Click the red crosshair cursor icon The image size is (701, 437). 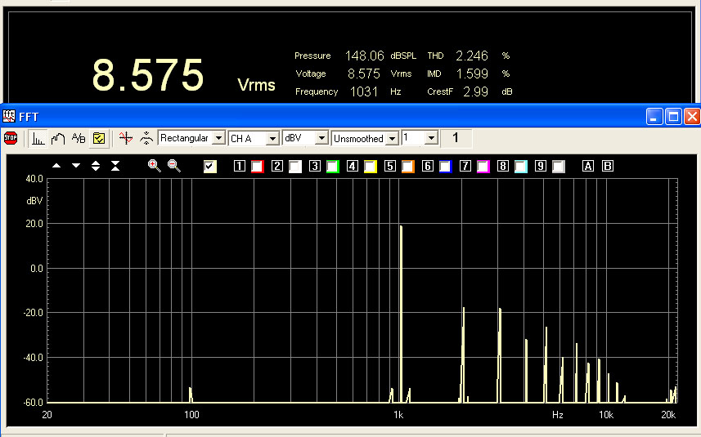pos(125,138)
